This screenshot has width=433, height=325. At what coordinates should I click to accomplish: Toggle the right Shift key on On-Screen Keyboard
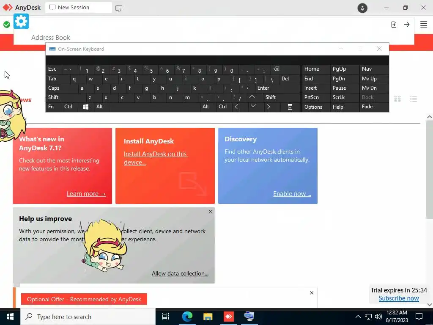tap(281, 97)
